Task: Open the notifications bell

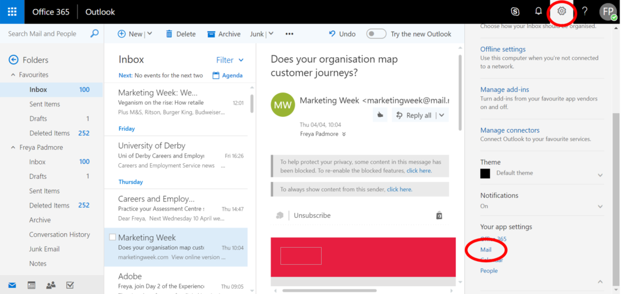Action: [x=539, y=11]
